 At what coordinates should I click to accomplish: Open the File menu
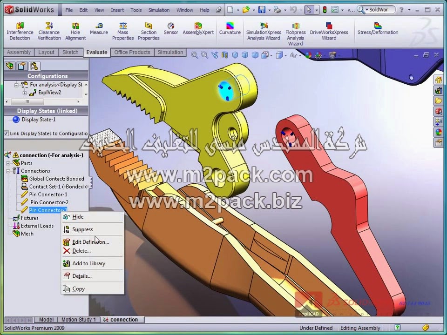click(69, 10)
